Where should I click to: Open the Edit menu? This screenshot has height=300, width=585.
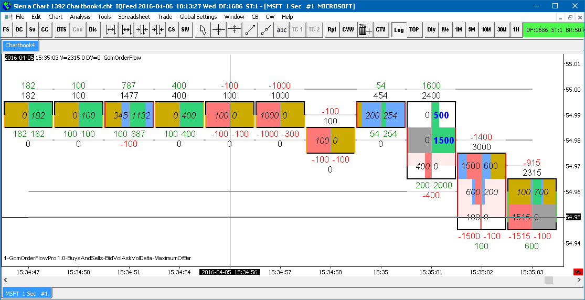(36, 17)
